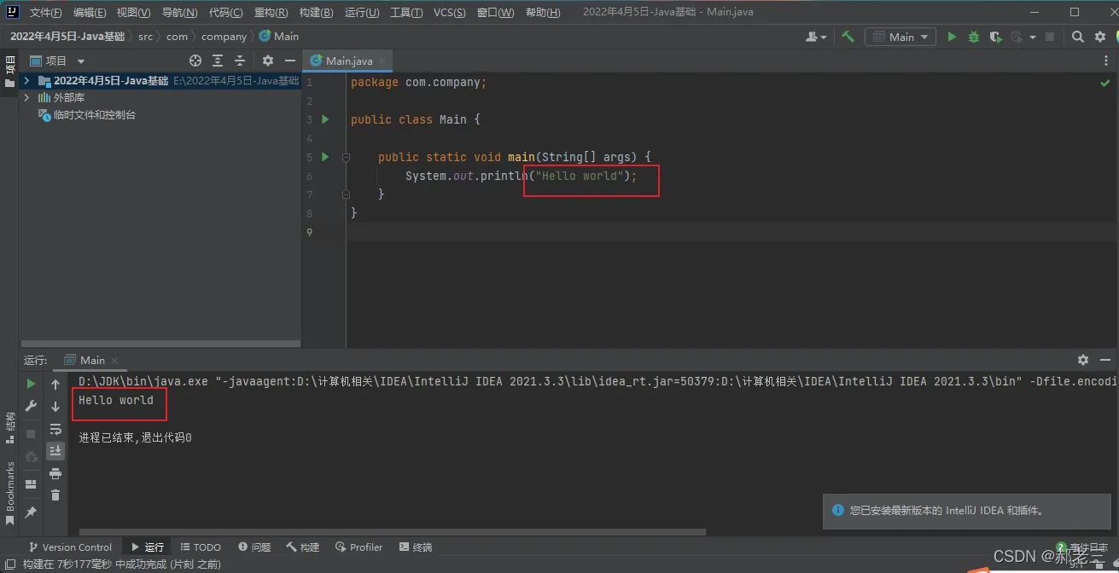
Task: Open the Main run configuration dropdown
Action: click(x=900, y=37)
